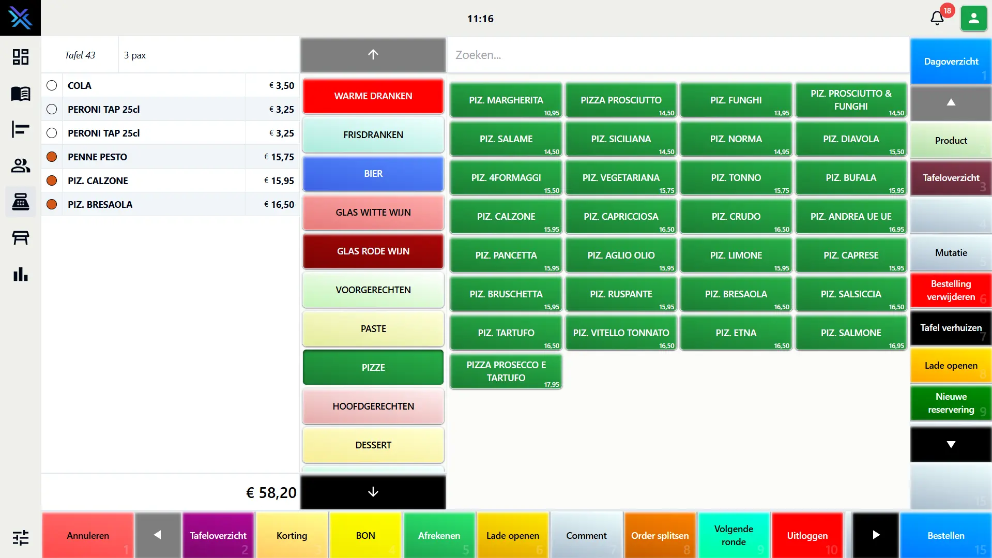Focus the Zoeken search field
Image resolution: width=992 pixels, height=558 pixels.
click(678, 55)
